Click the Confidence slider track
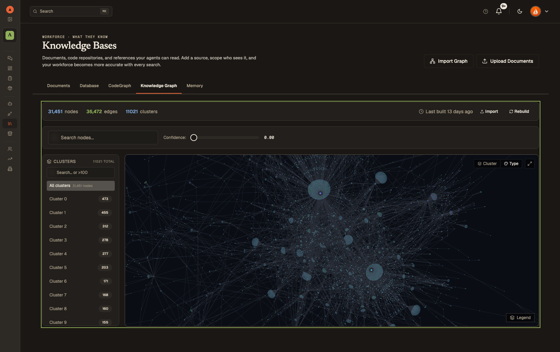560x352 pixels. point(225,138)
